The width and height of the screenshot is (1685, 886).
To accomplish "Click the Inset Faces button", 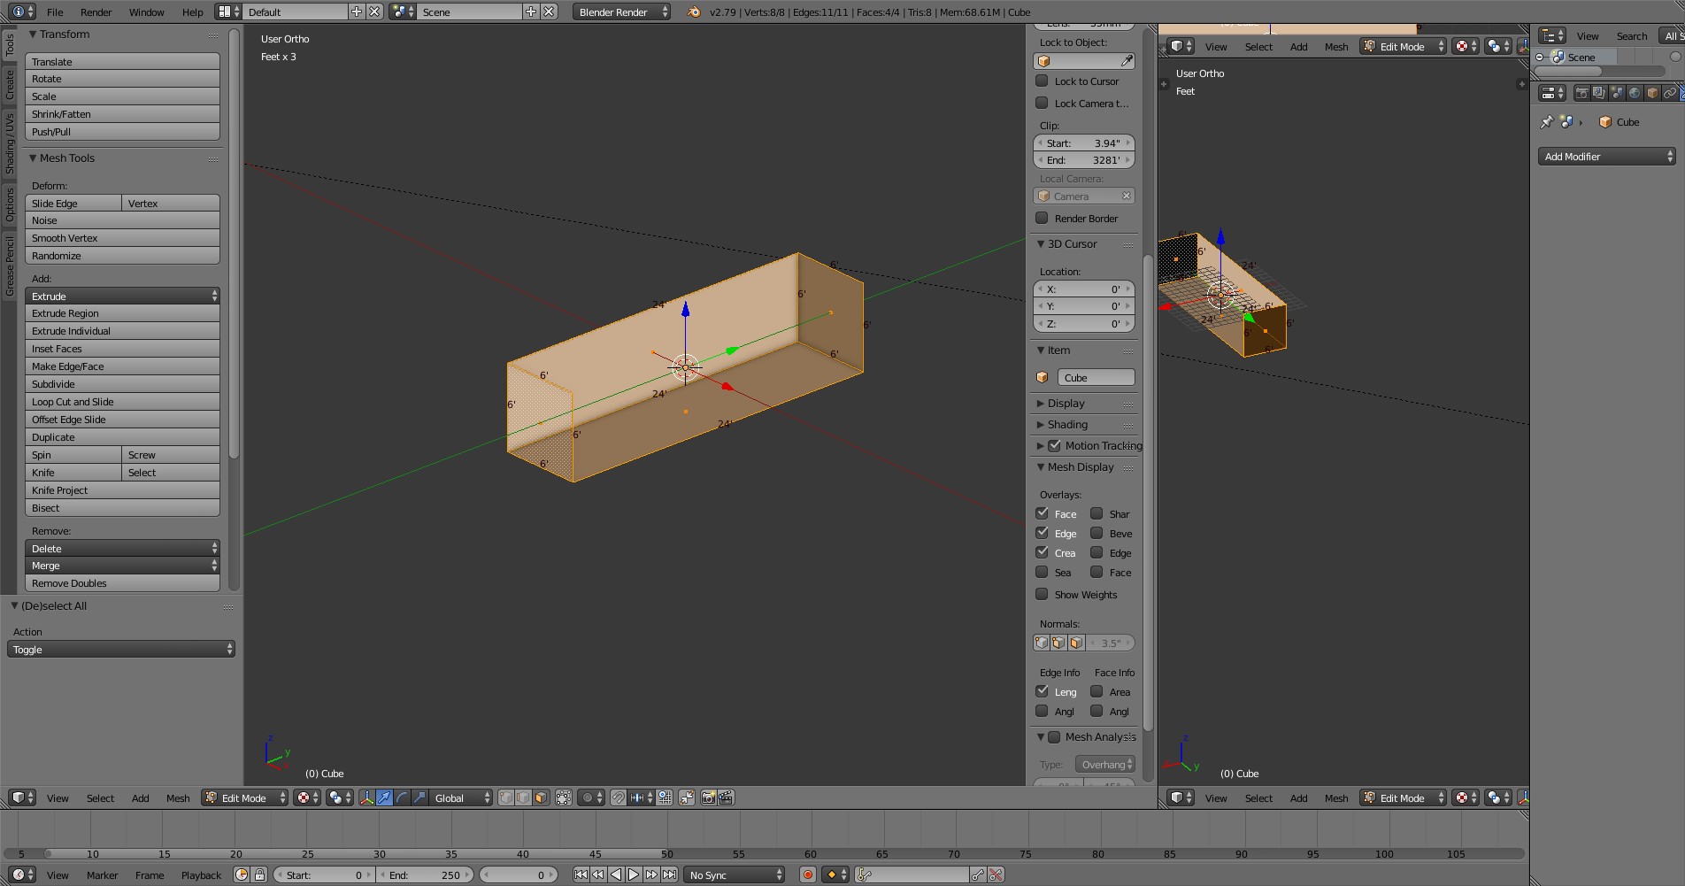I will pyautogui.click(x=122, y=348).
